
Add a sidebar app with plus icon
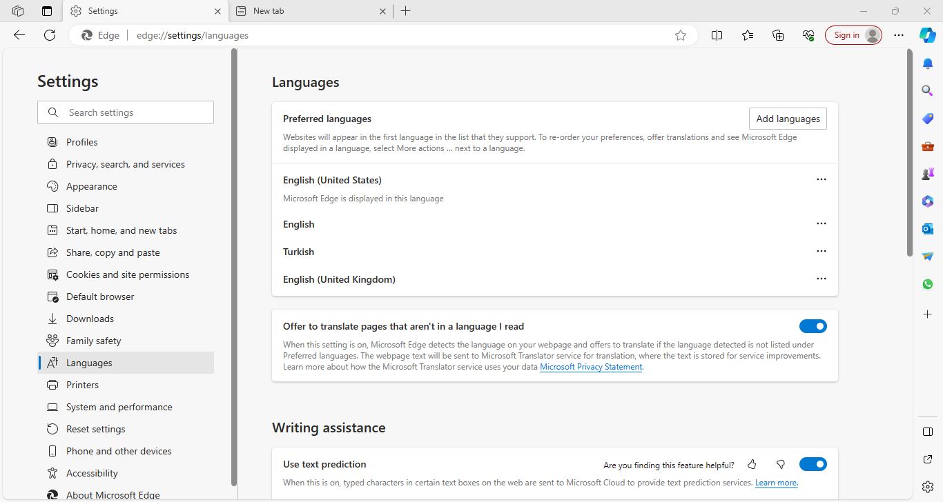click(928, 314)
